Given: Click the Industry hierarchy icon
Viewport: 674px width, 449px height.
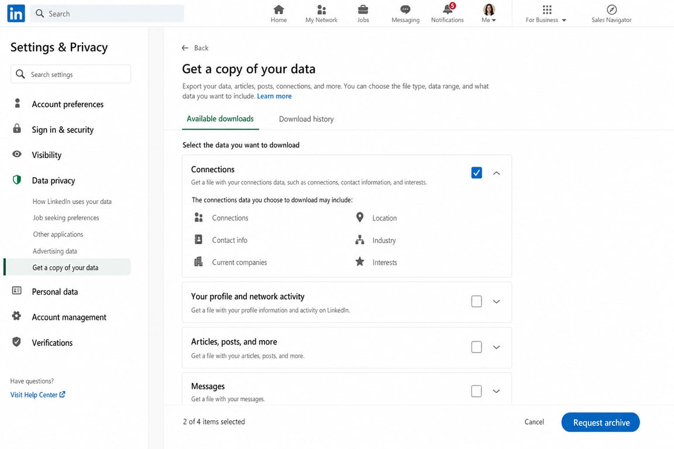Looking at the screenshot, I should [360, 240].
